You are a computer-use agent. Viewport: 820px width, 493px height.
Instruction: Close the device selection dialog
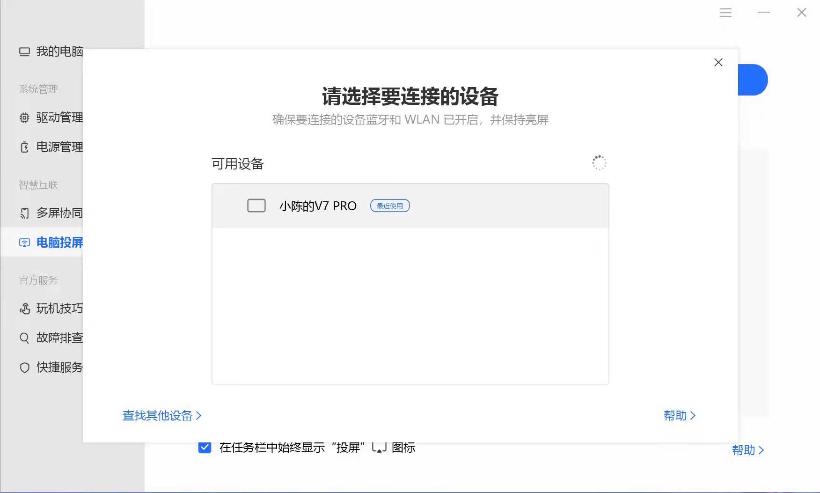718,62
